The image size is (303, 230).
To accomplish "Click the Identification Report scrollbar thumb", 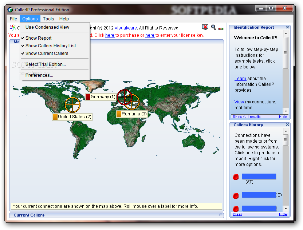I will [286, 53].
